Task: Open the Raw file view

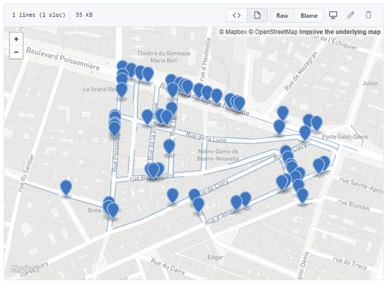Action: coord(282,16)
